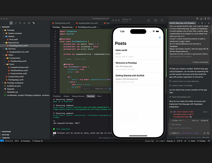Switch to the Ports panel tab
Image resolution: width=212 pixels, height=163 pixels.
[99, 96]
